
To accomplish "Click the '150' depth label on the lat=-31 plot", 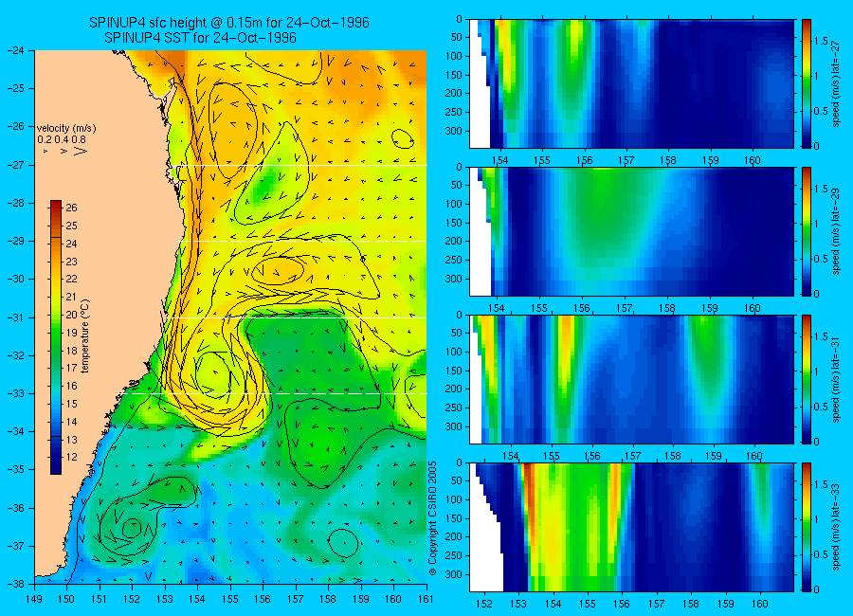I will pyautogui.click(x=454, y=371).
